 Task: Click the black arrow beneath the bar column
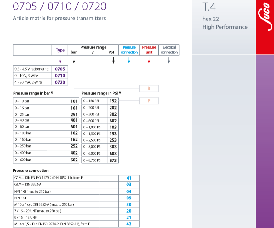[74, 61]
